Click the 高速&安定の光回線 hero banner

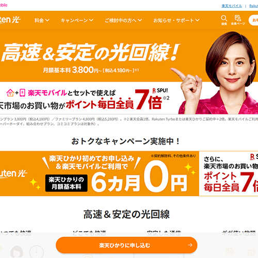pyautogui.click(x=129, y=71)
